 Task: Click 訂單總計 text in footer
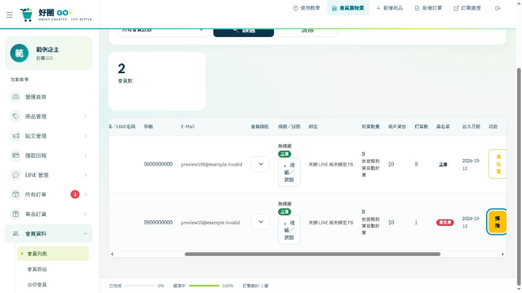point(256,286)
